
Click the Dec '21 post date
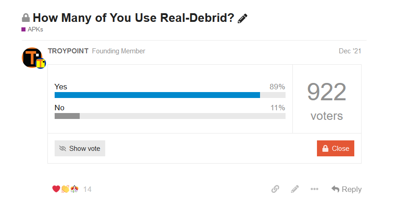(x=350, y=51)
